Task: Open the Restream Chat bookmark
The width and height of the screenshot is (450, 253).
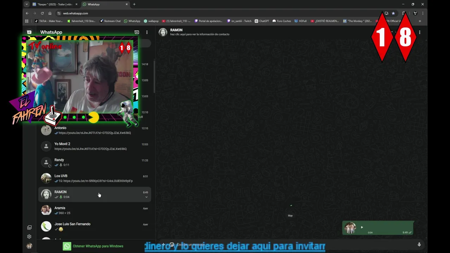Action: coord(110,21)
